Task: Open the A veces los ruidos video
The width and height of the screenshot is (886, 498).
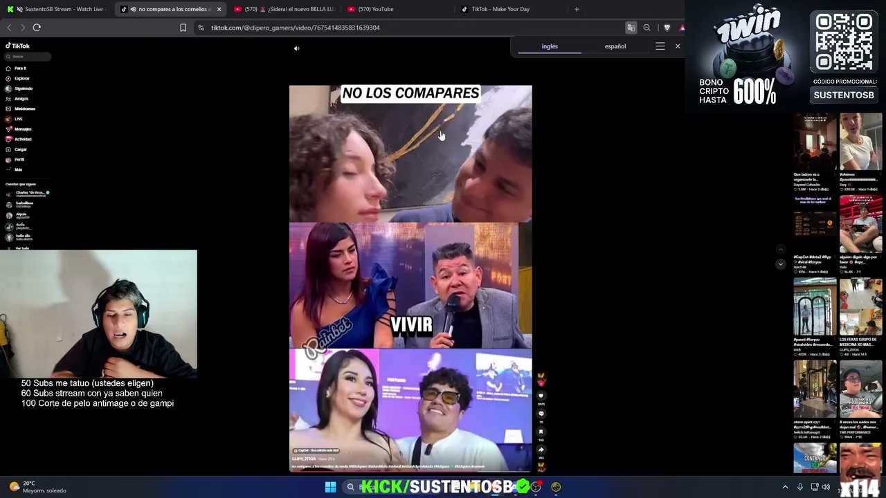Action: pyautogui.click(x=861, y=389)
